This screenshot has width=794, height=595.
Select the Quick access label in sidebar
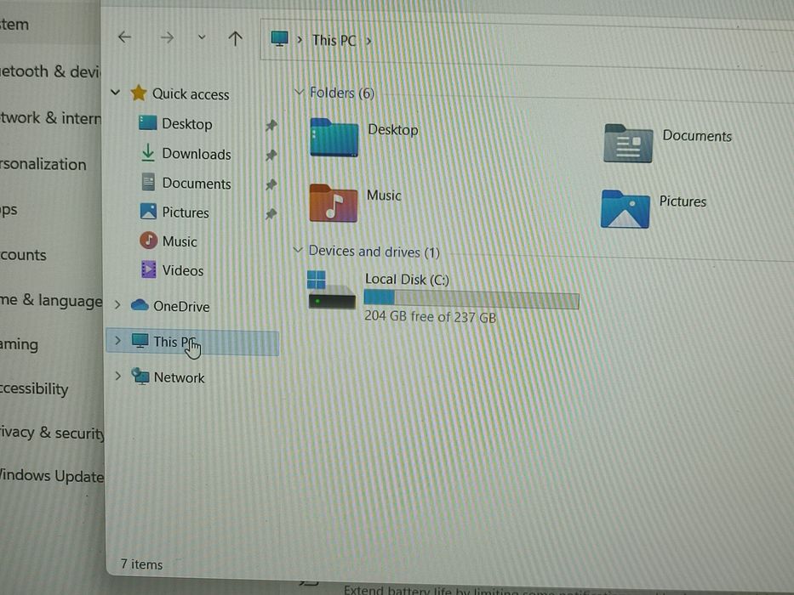191,94
